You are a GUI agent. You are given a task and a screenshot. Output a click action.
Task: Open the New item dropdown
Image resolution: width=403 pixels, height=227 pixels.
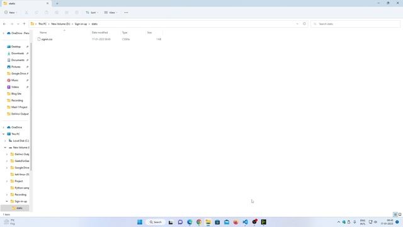[x=11, y=13]
